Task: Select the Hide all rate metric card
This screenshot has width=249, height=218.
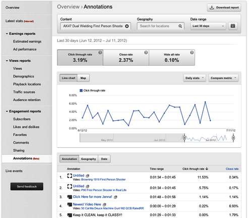Action: tap(172, 58)
